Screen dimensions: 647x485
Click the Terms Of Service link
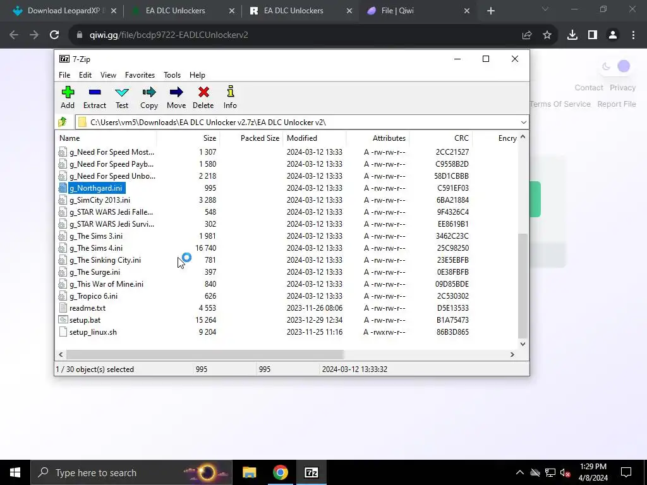(560, 104)
